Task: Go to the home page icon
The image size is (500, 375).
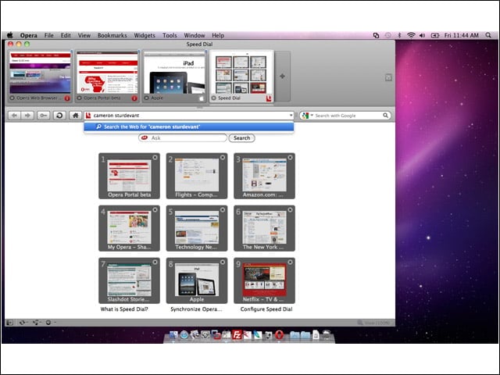Action: pyautogui.click(x=75, y=116)
